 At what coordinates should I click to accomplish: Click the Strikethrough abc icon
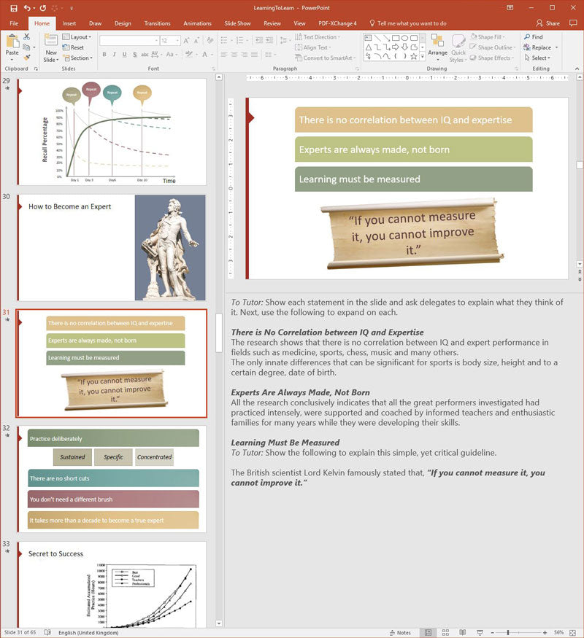coord(145,55)
